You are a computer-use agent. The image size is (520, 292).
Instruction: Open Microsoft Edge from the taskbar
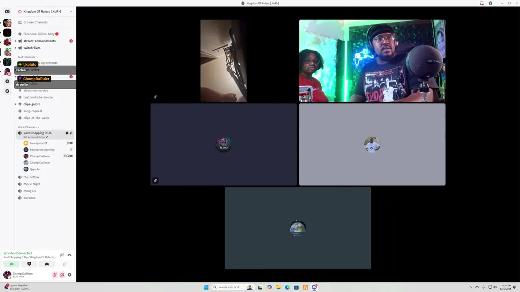coord(287,287)
